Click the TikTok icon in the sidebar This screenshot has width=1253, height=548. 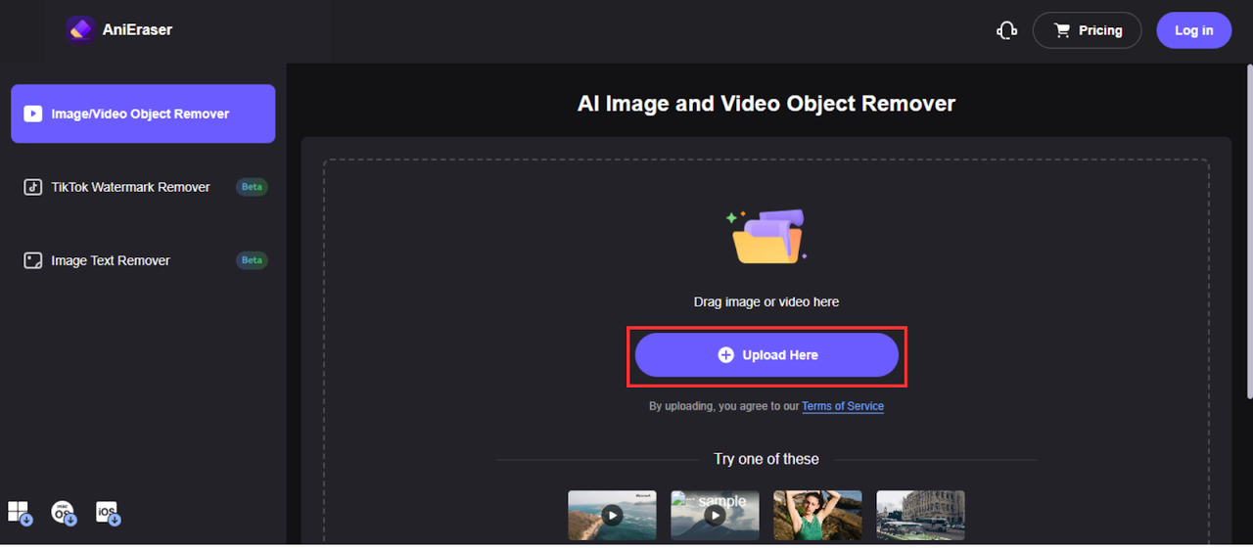(33, 187)
